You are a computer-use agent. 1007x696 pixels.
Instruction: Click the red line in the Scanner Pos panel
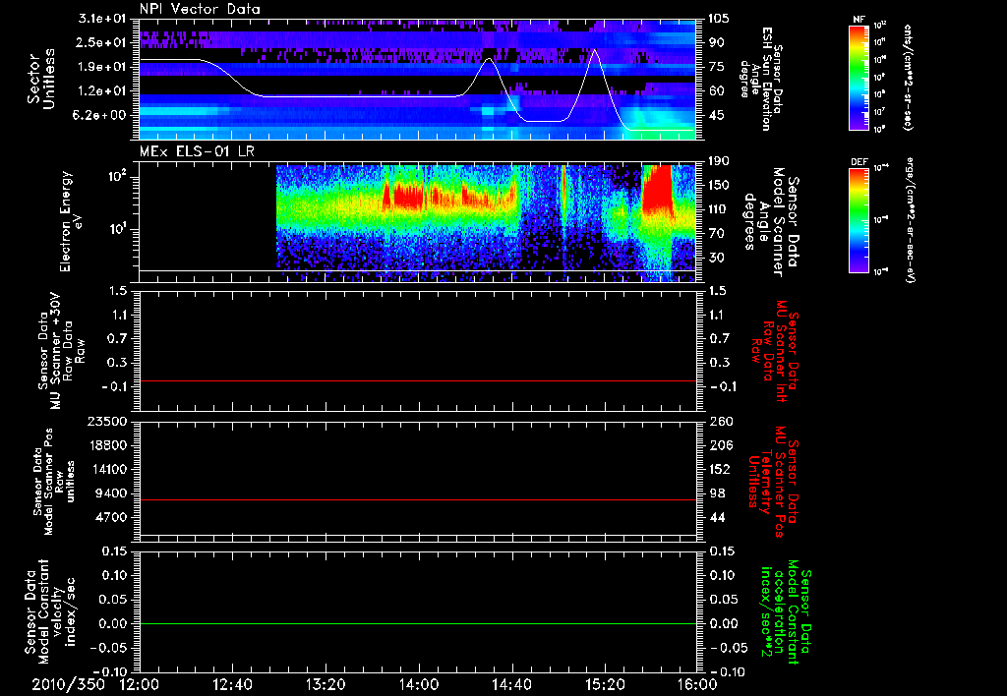click(417, 499)
